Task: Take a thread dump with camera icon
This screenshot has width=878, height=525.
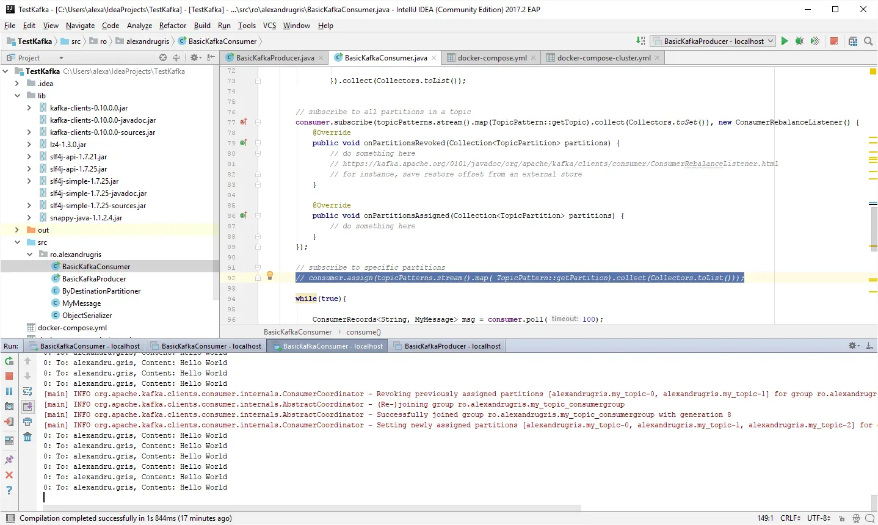Action: tap(9, 407)
